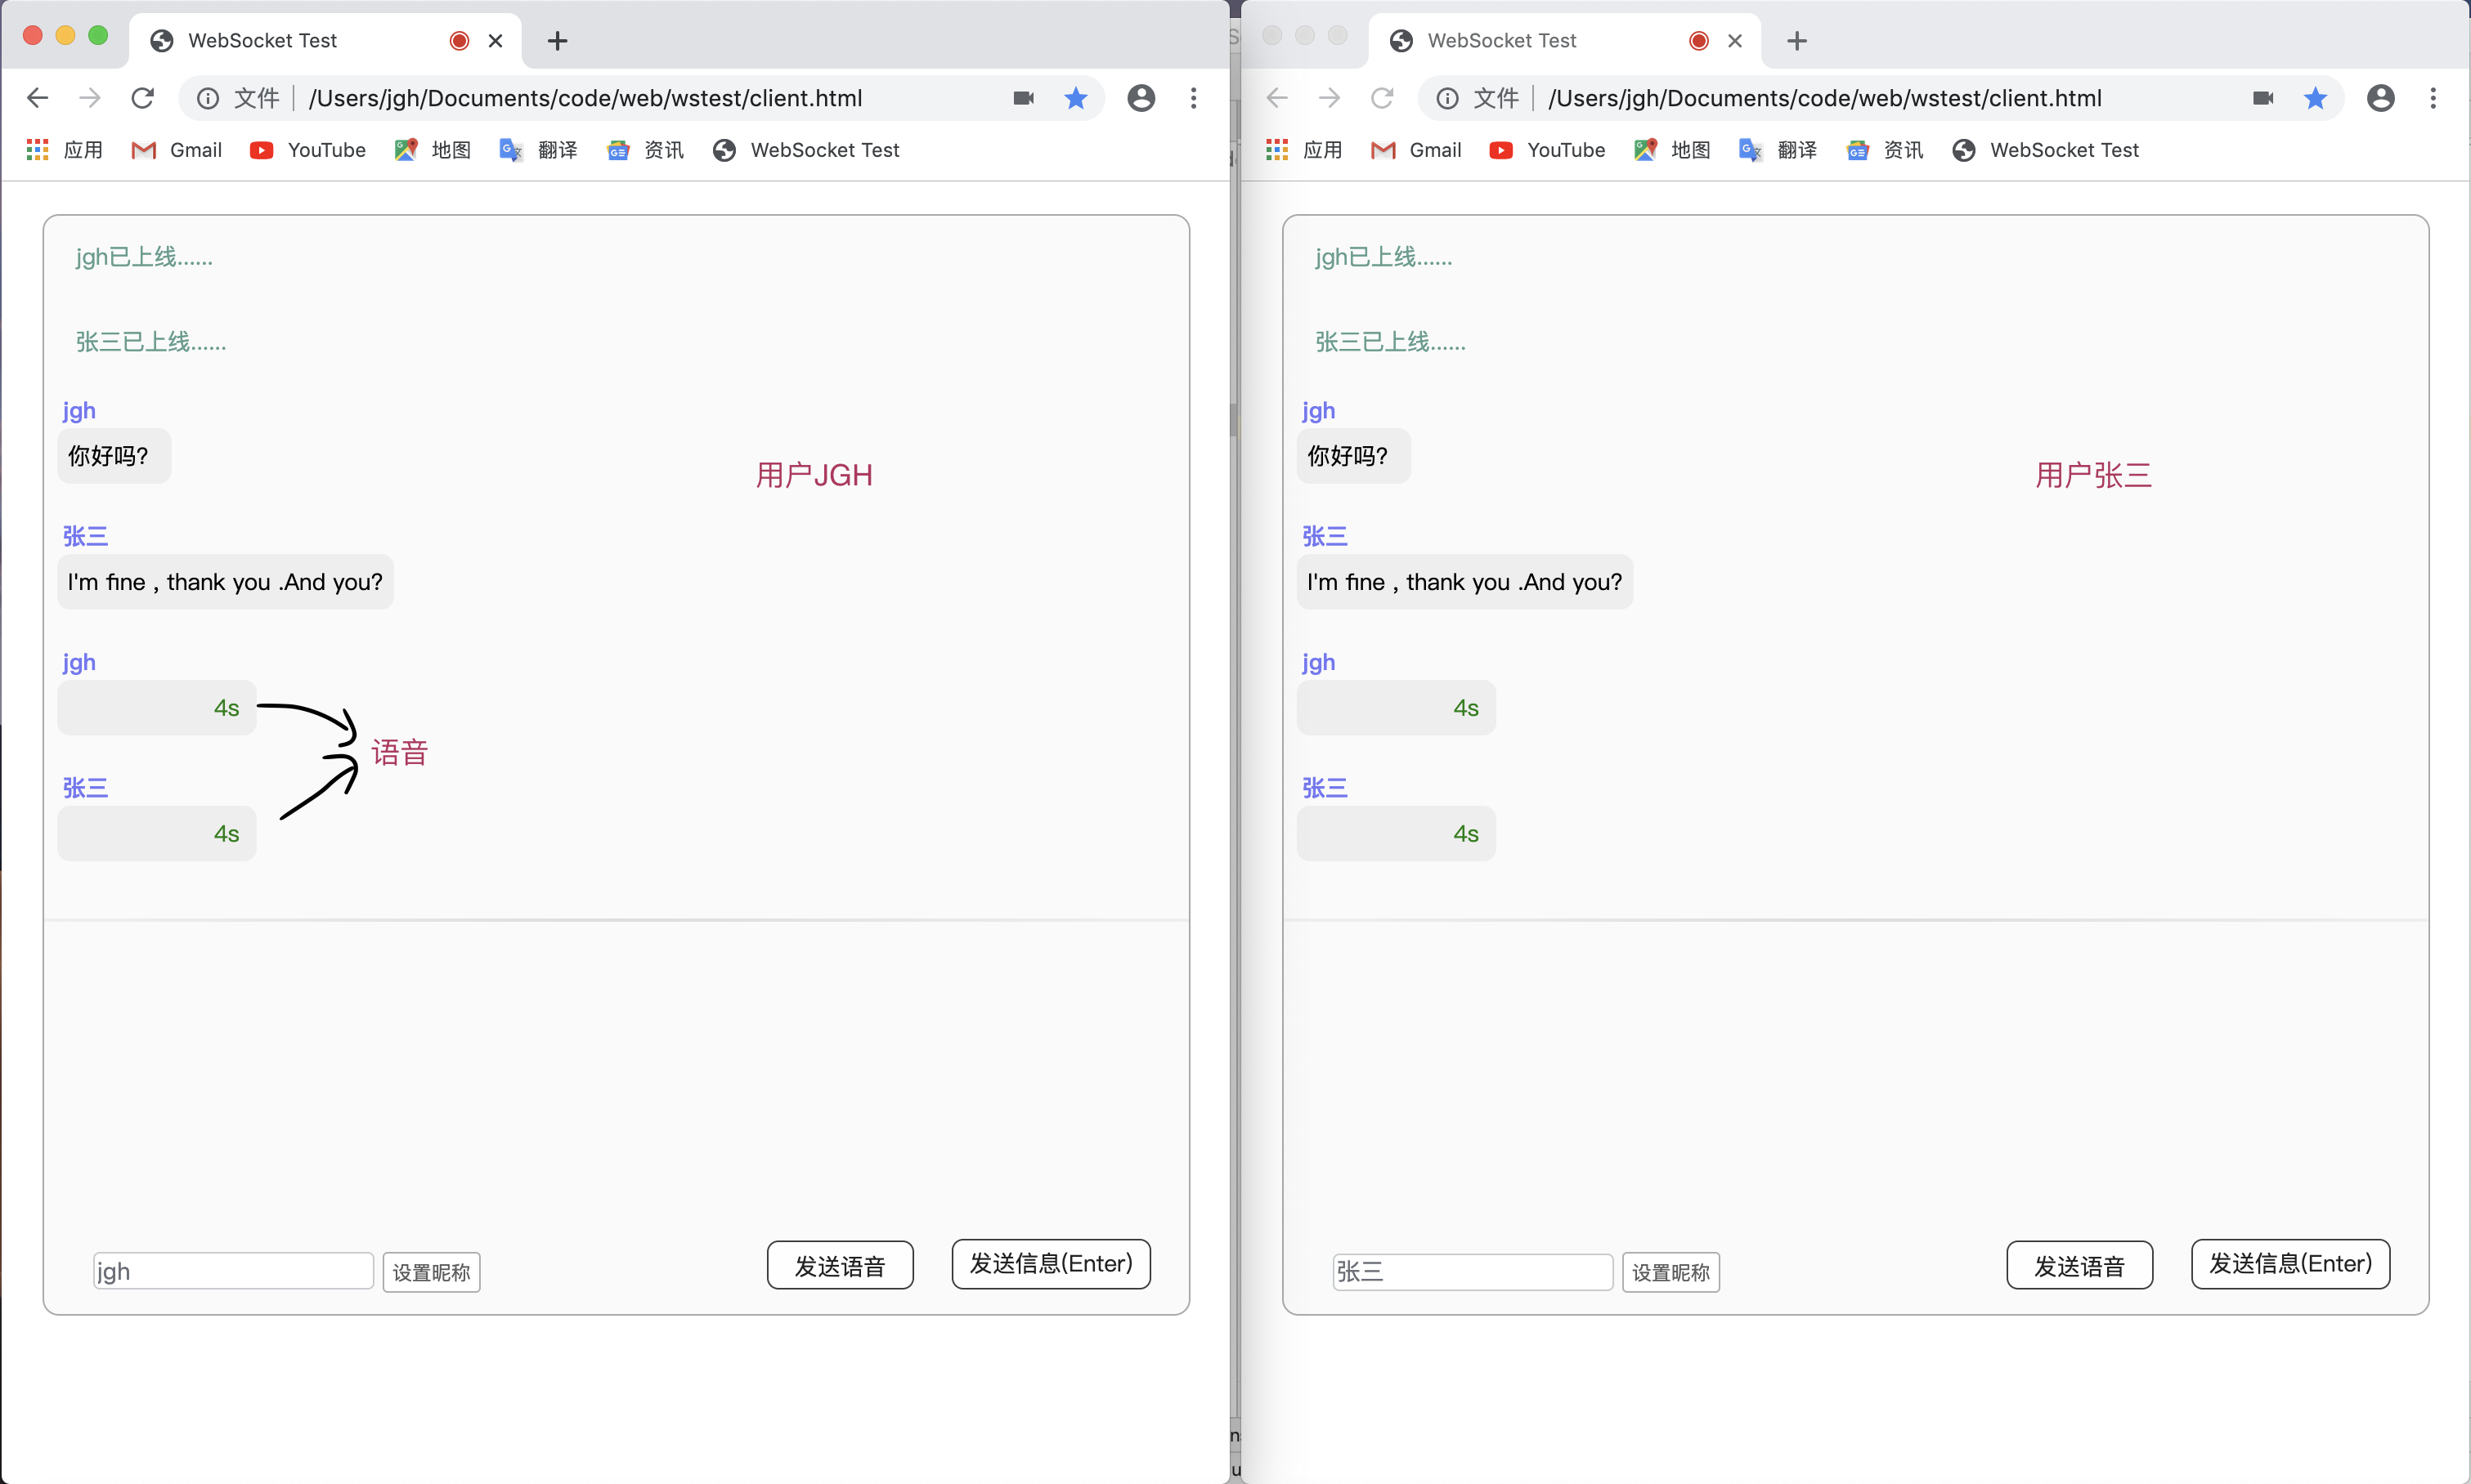Open the 地图 bookmark

point(433,150)
